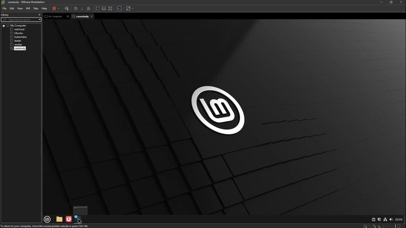This screenshot has height=228, width=406.
Task: Close the My Computer tab
Action: click(68, 16)
